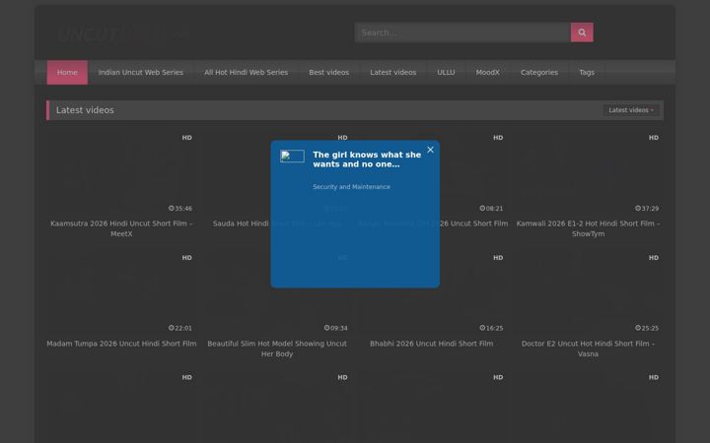Click the 35:46 duration label
The width and height of the screenshot is (710, 443).
coord(180,209)
